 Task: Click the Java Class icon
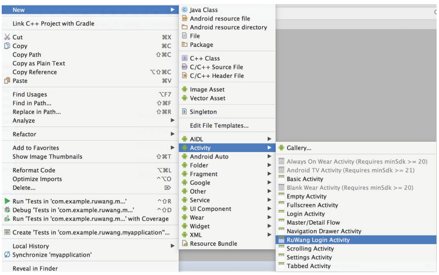click(x=184, y=10)
